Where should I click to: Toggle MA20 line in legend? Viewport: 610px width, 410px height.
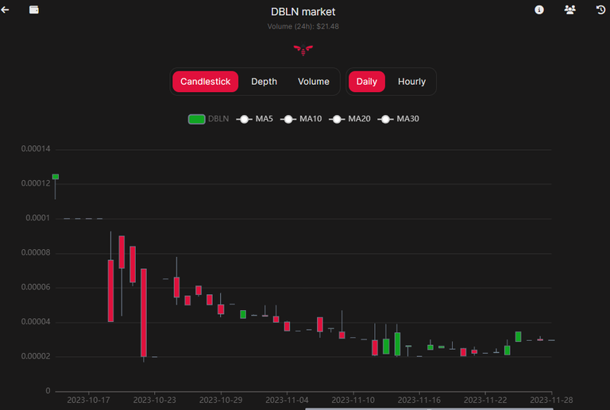click(x=349, y=119)
